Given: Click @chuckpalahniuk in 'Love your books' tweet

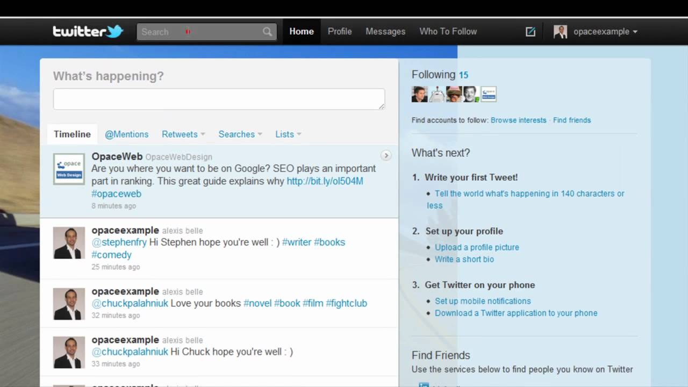Looking at the screenshot, I should [130, 303].
